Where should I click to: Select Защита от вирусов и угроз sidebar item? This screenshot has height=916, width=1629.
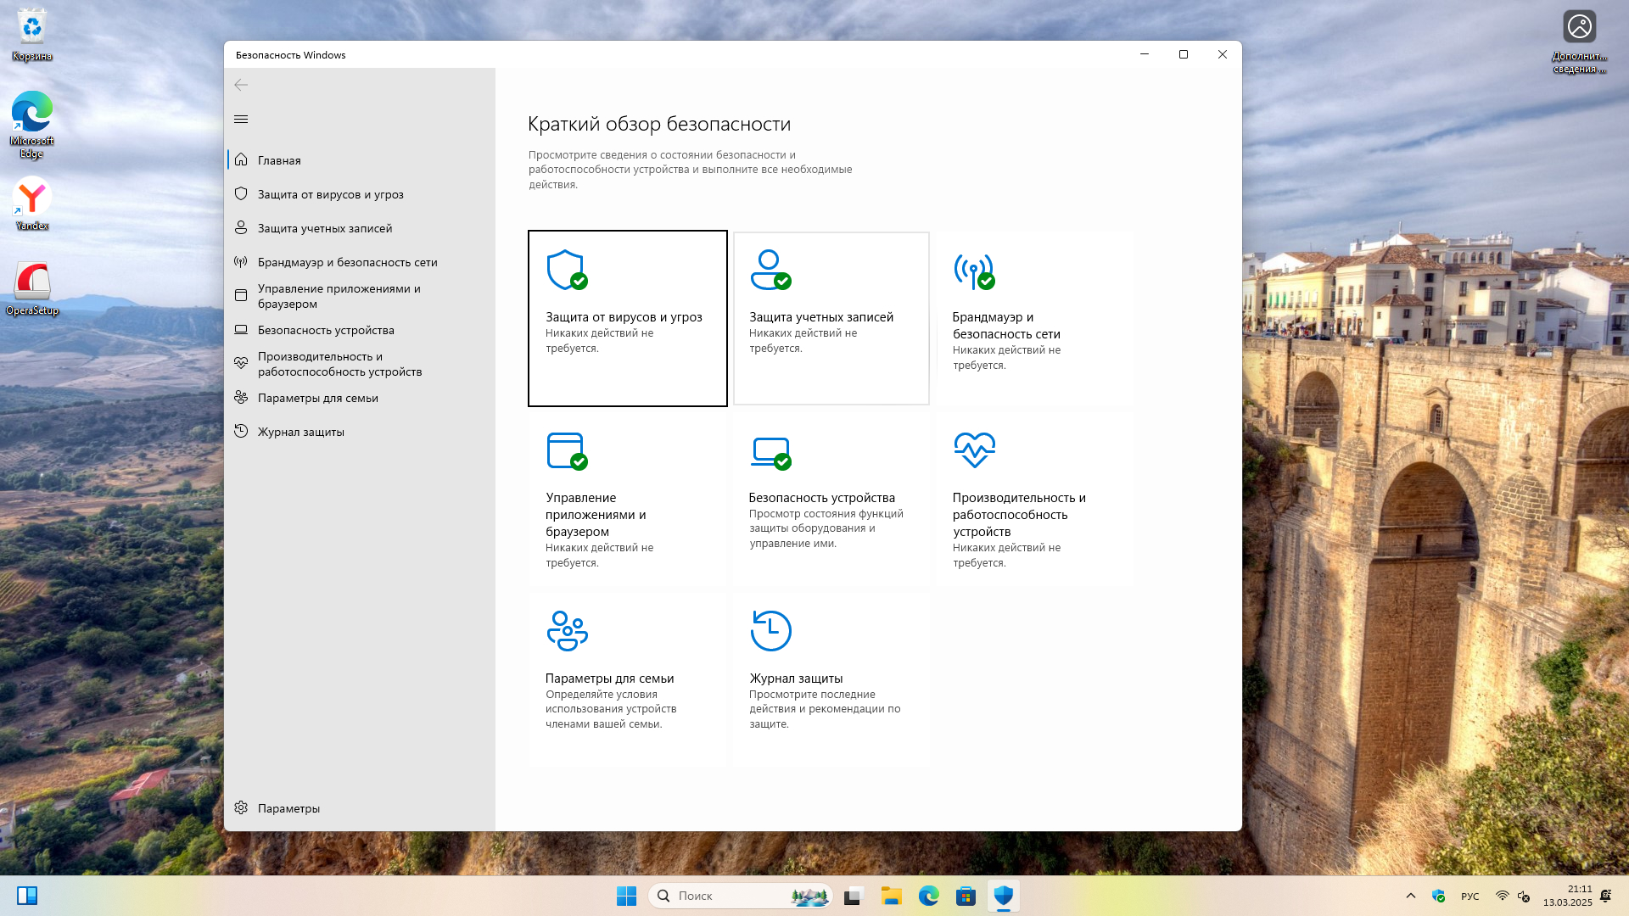[330, 194]
